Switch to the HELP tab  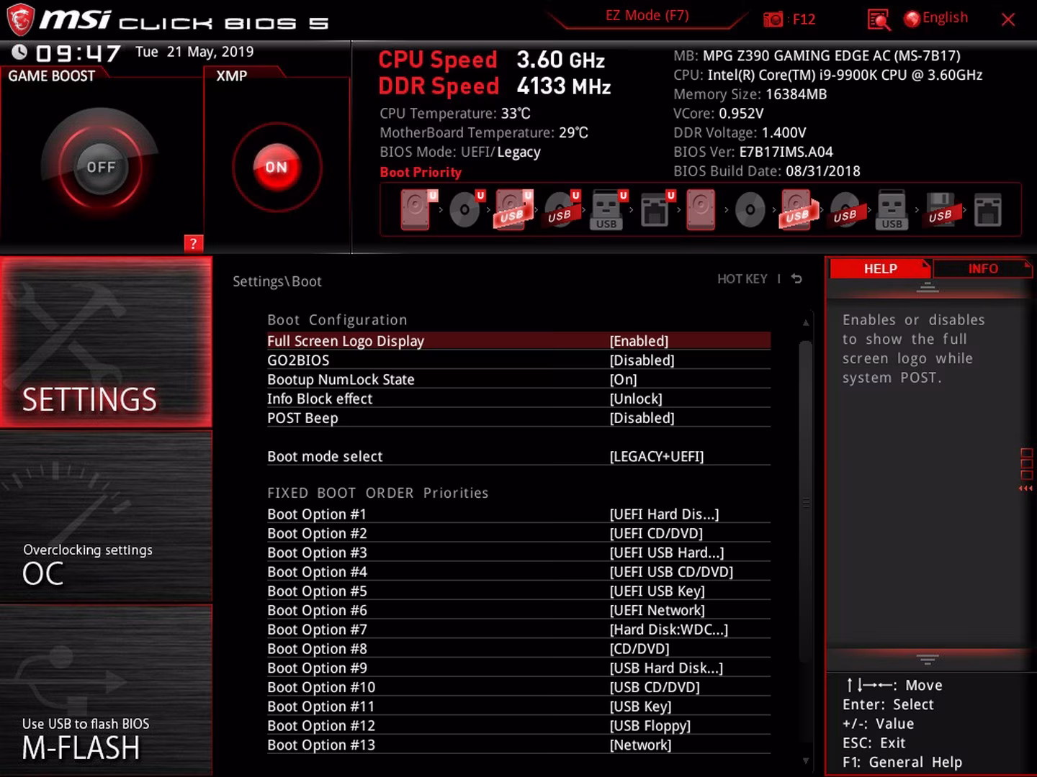(x=880, y=268)
